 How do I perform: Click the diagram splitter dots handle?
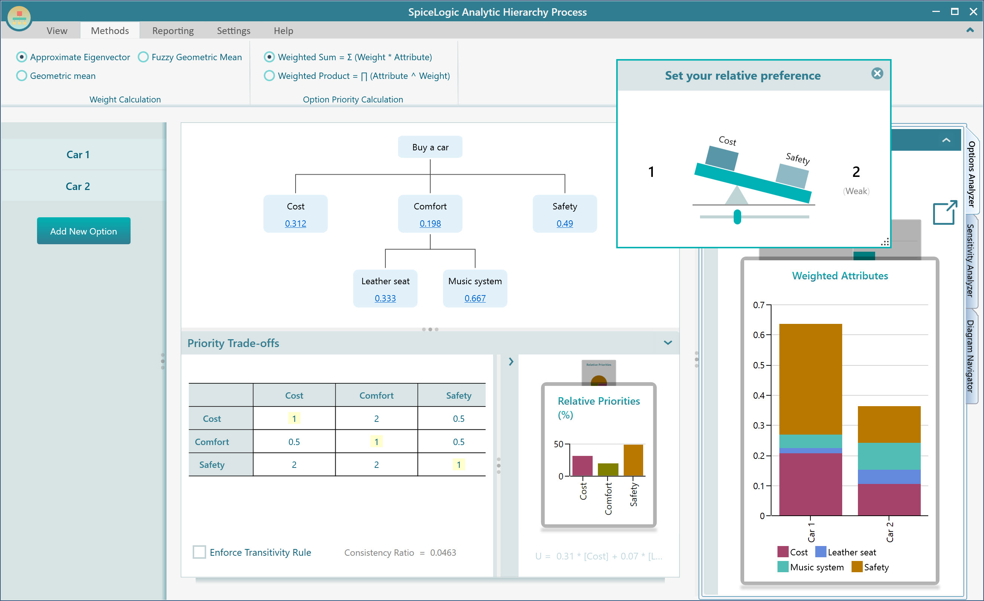[430, 329]
